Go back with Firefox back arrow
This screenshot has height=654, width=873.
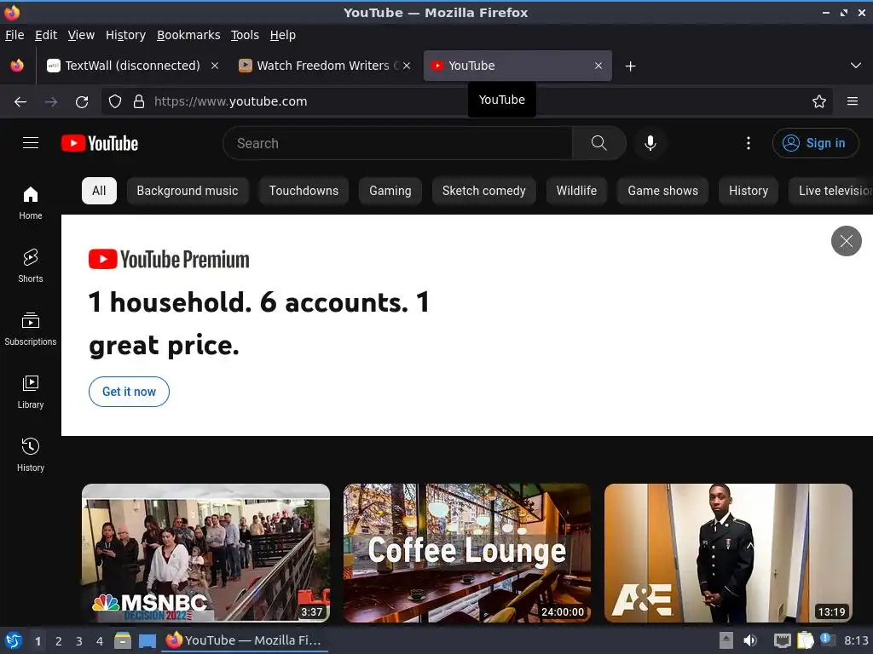(20, 102)
